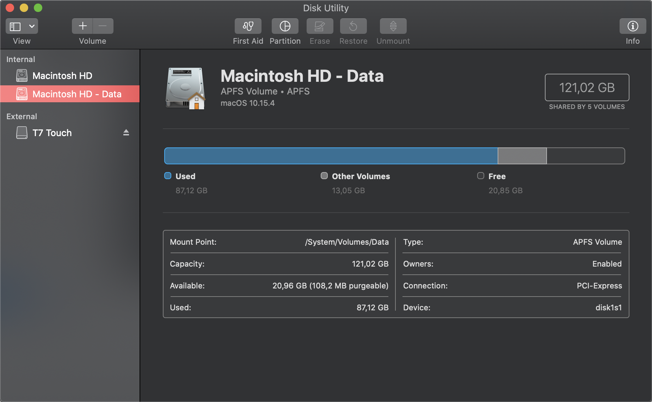Click the gray Other Volumes bar segment

point(522,156)
